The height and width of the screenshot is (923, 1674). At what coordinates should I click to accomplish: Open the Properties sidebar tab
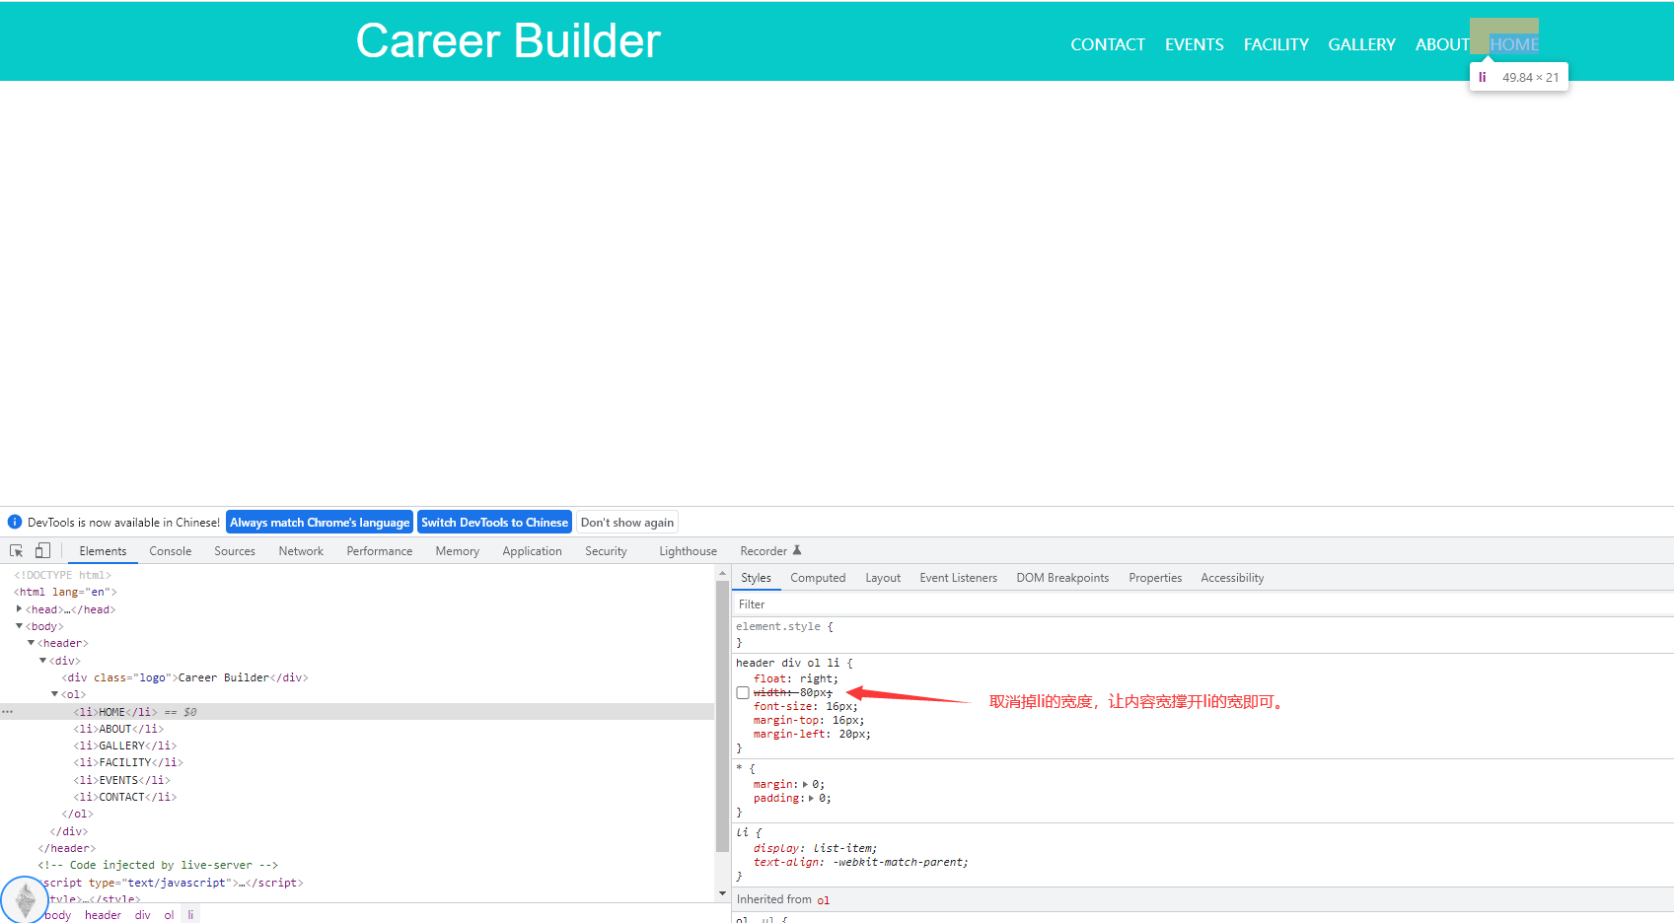1155,578
